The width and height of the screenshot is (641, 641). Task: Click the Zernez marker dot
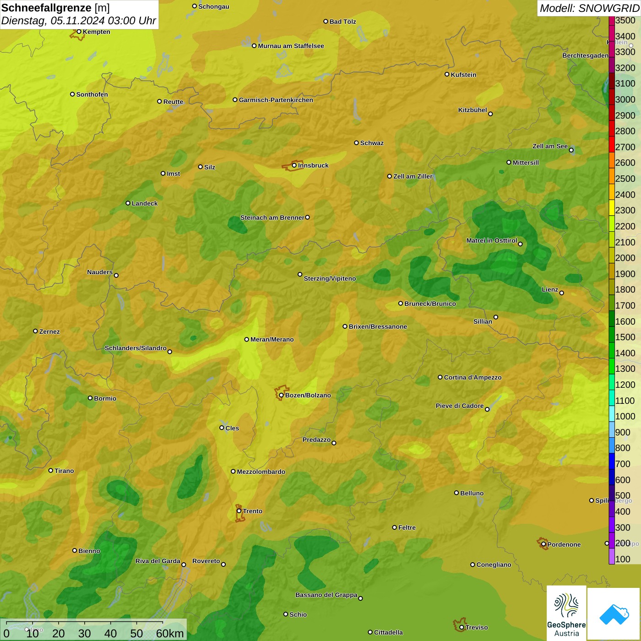coord(35,331)
